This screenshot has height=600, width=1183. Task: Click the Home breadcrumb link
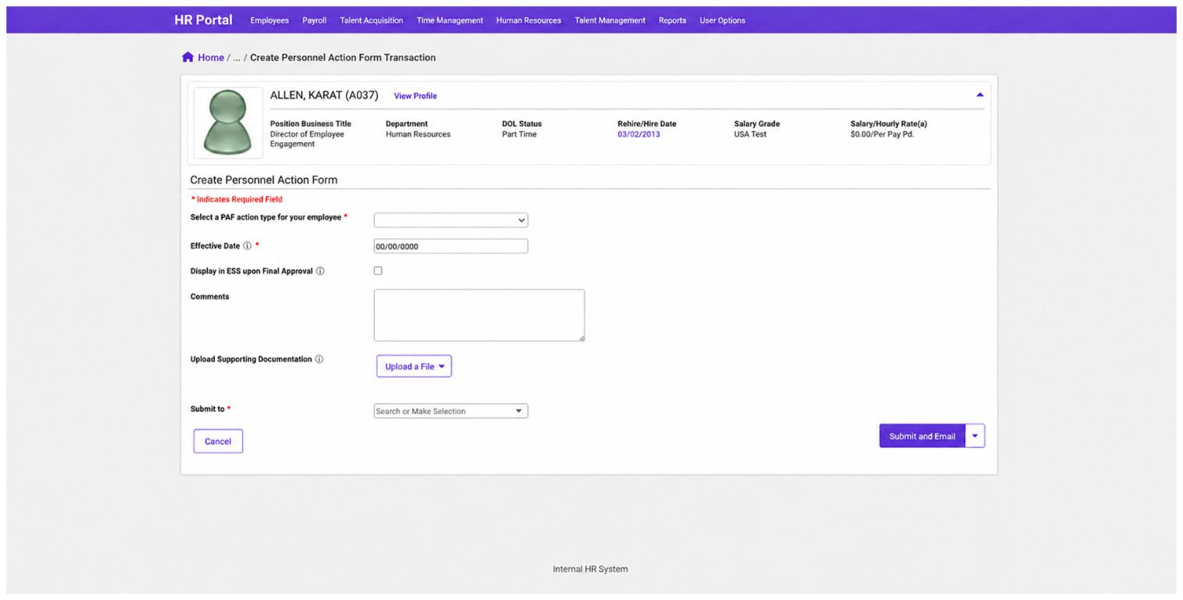click(x=211, y=58)
